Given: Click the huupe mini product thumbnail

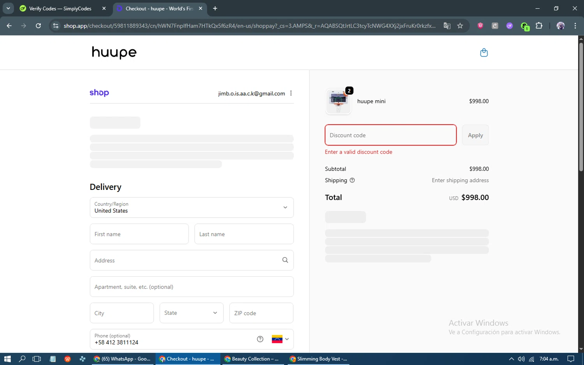Looking at the screenshot, I should [x=338, y=101].
